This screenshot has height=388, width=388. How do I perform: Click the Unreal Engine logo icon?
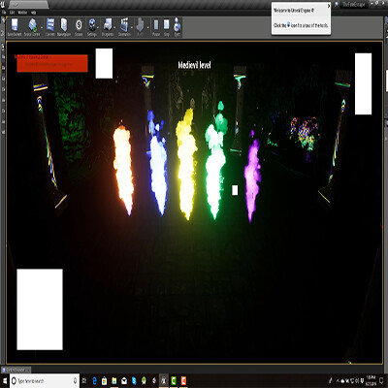tap(4, 5)
